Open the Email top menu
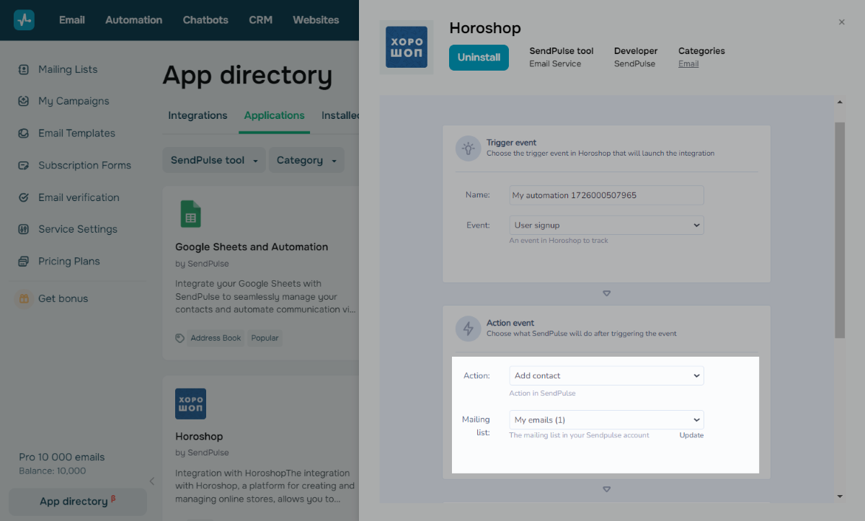Screen dimensions: 865x521 click(x=72, y=20)
